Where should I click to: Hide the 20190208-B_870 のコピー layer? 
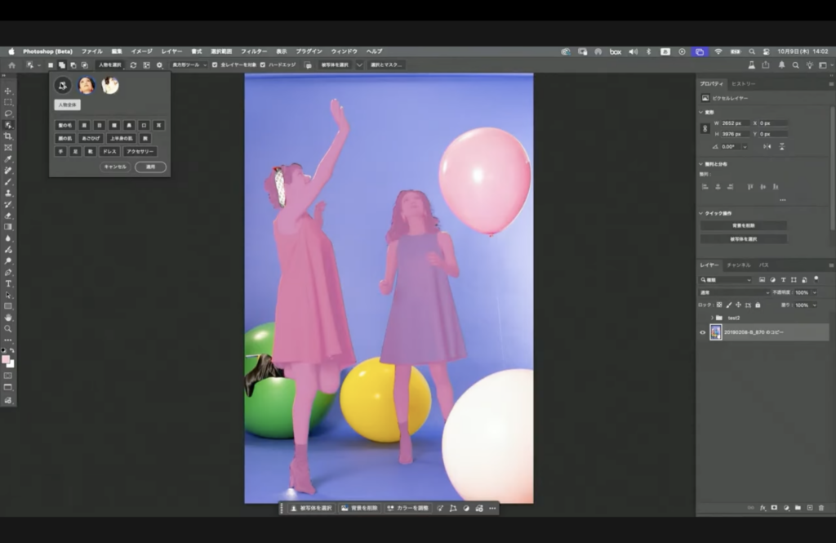(x=702, y=332)
